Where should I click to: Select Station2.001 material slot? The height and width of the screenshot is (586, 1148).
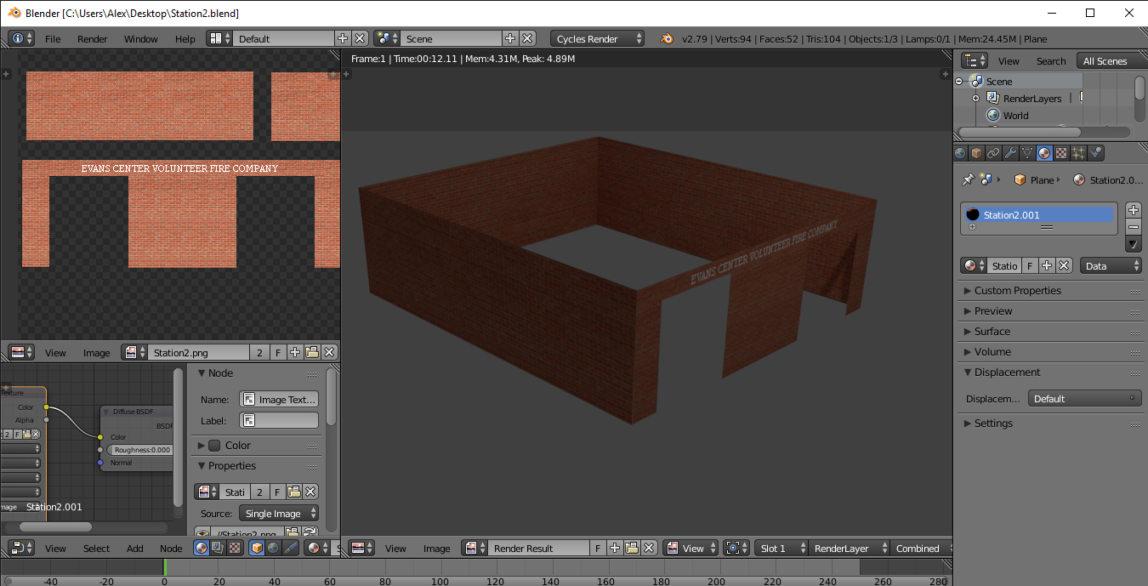(x=1038, y=215)
